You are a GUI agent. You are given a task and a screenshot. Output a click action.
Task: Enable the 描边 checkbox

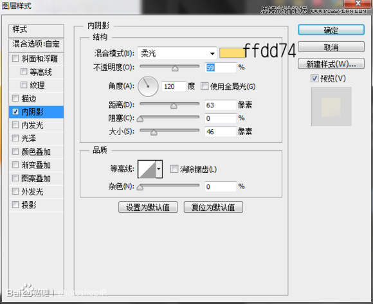tap(15, 98)
